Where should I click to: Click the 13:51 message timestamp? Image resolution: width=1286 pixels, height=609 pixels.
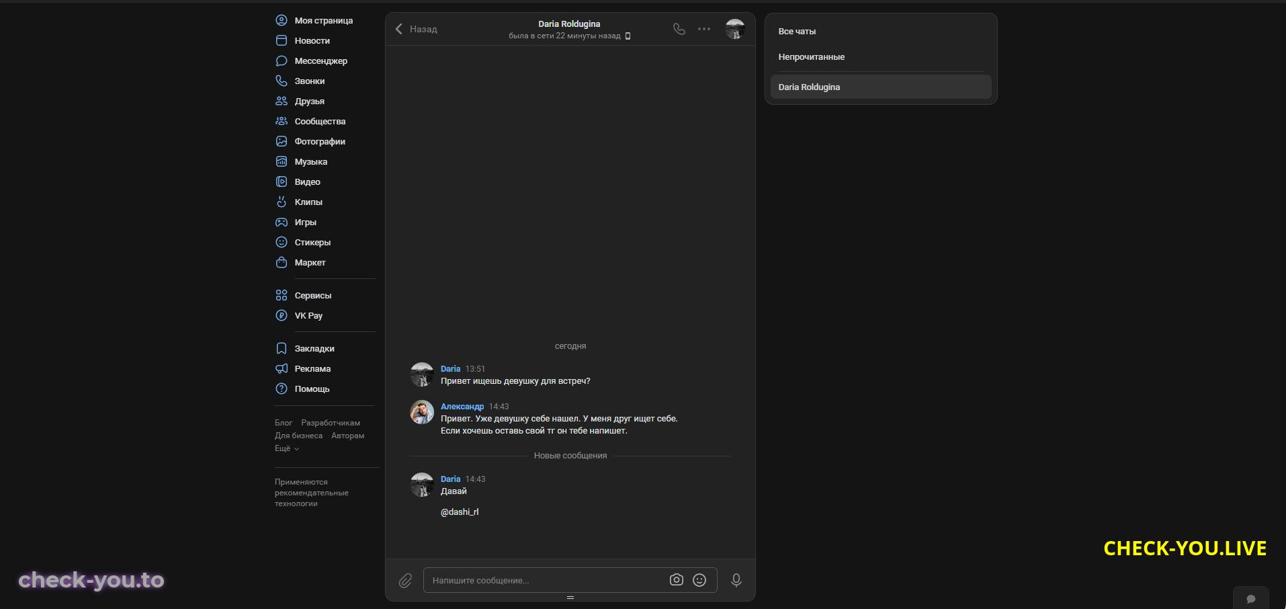click(x=475, y=369)
